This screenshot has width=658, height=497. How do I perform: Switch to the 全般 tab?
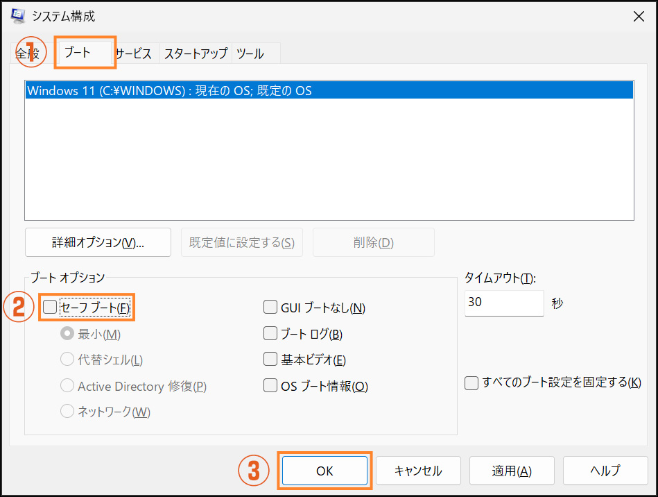(28, 53)
